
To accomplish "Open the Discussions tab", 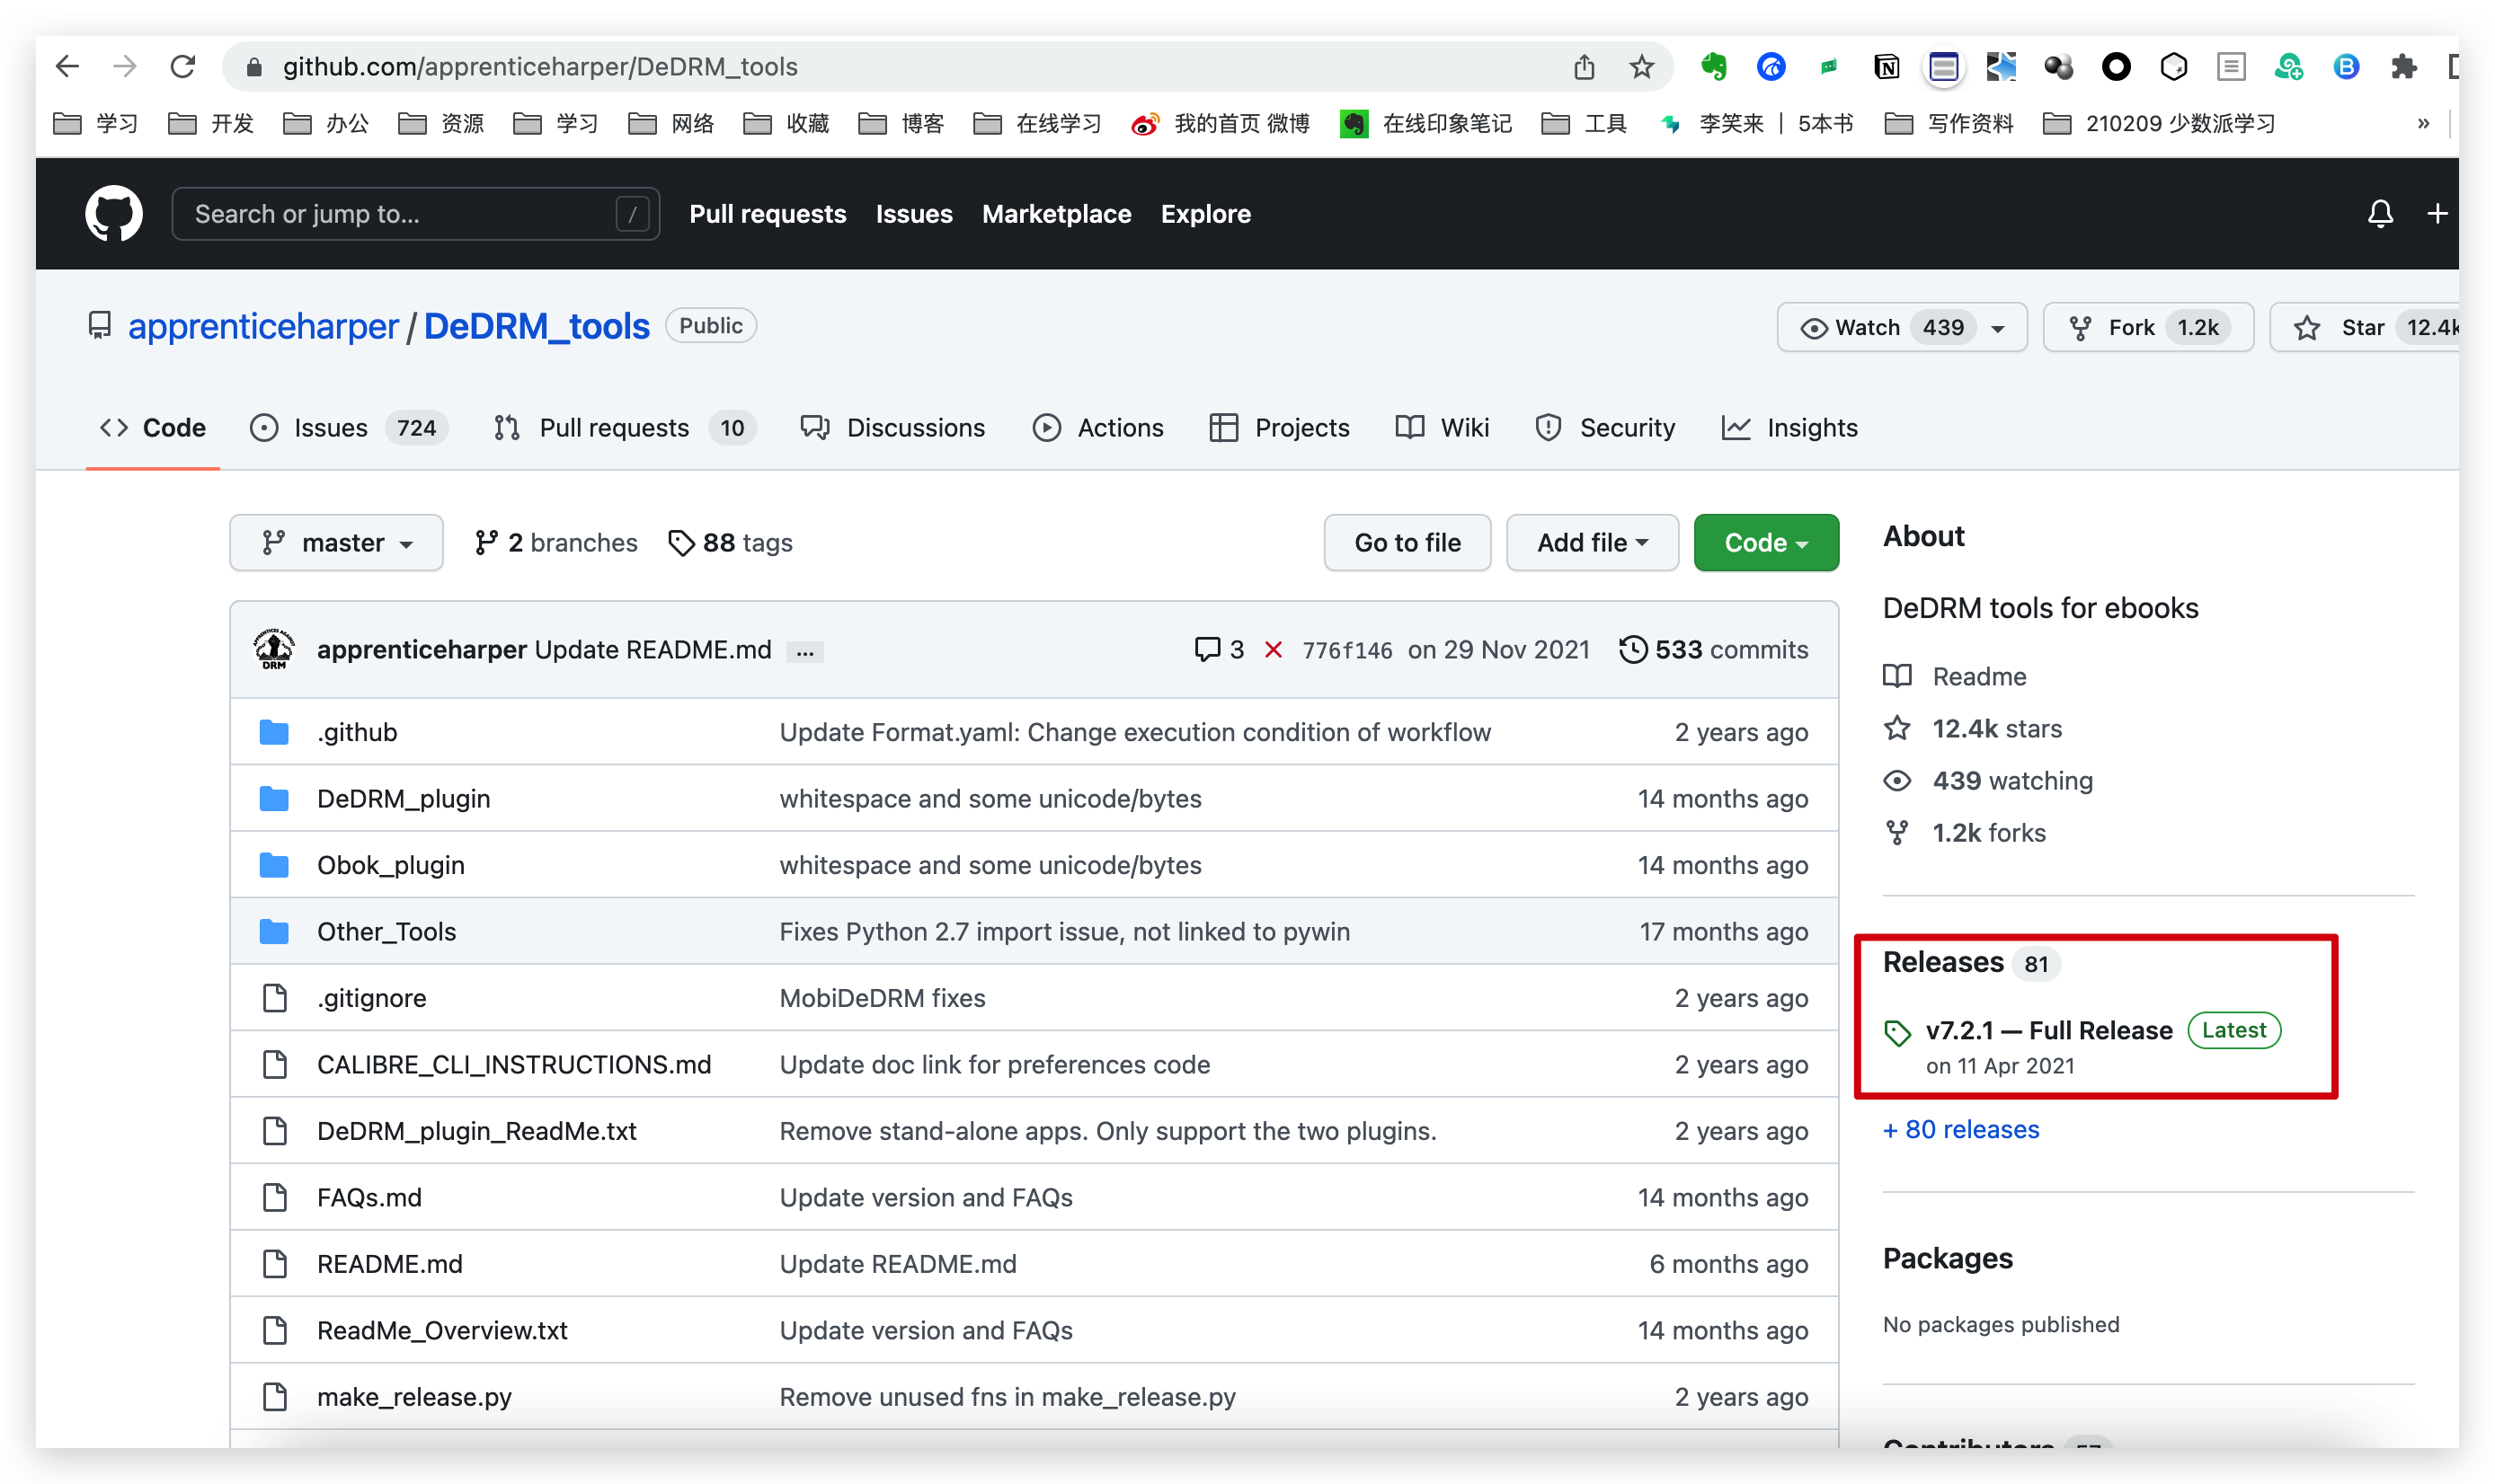I will click(x=892, y=428).
